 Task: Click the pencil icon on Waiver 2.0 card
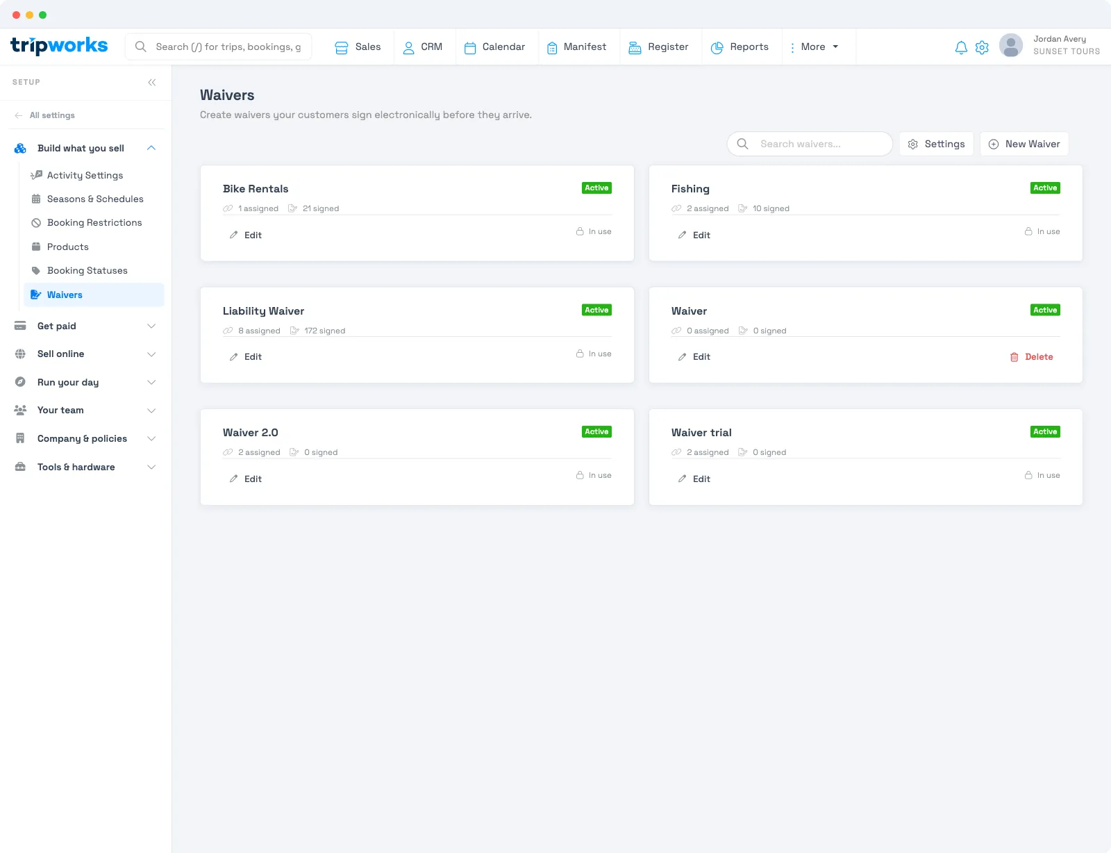pos(233,479)
